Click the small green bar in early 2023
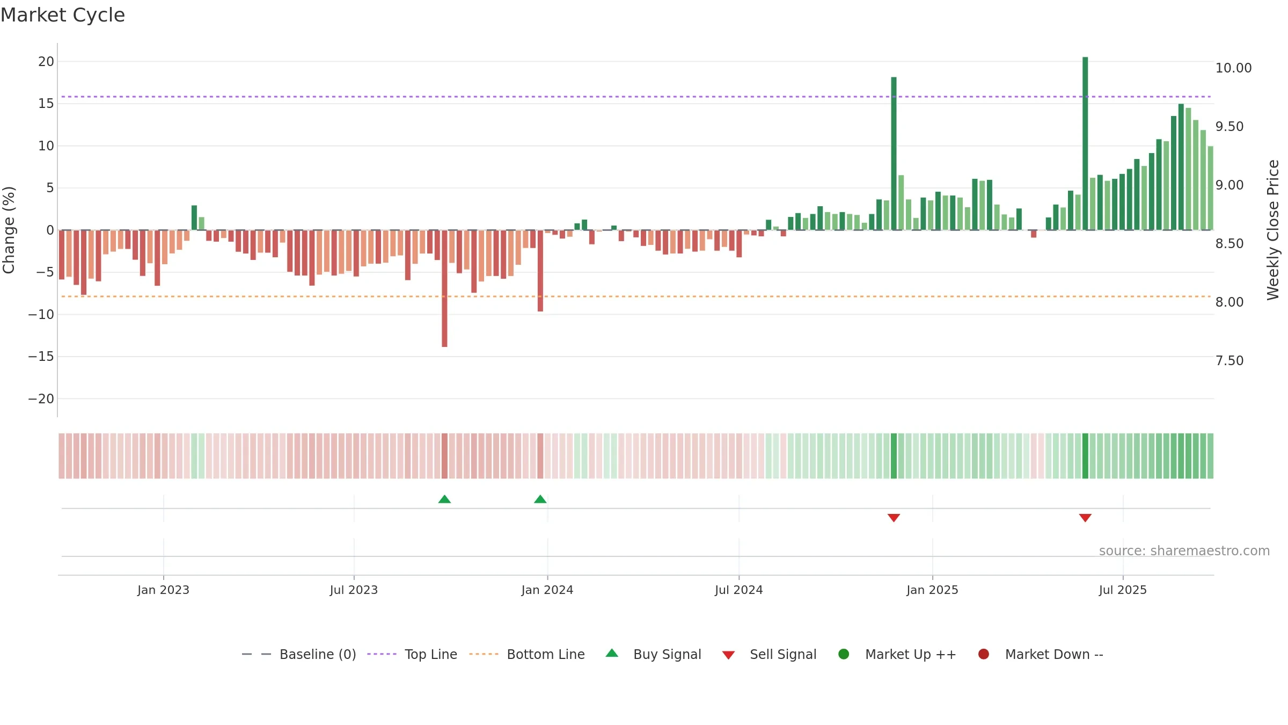The image size is (1288, 725). tap(194, 218)
